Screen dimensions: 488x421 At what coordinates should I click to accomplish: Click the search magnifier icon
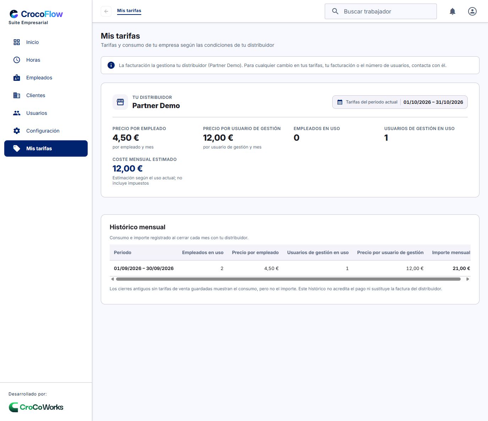(x=335, y=11)
